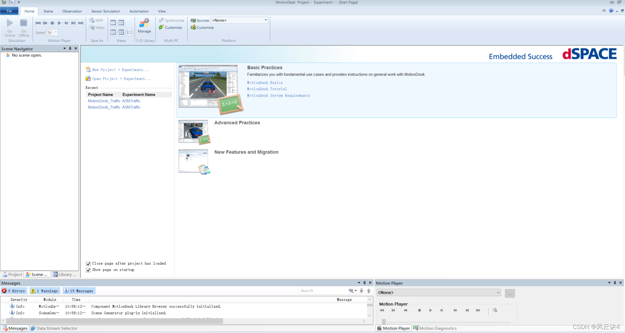This screenshot has width=625, height=333.
Task: Fast forward in bottom Motion Player panel
Action: click(455, 310)
